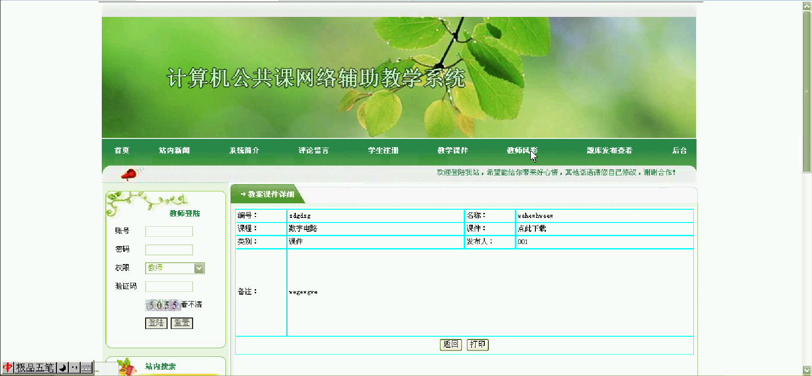Click the 发布人 value 001
The width and height of the screenshot is (812, 376).
pos(523,242)
